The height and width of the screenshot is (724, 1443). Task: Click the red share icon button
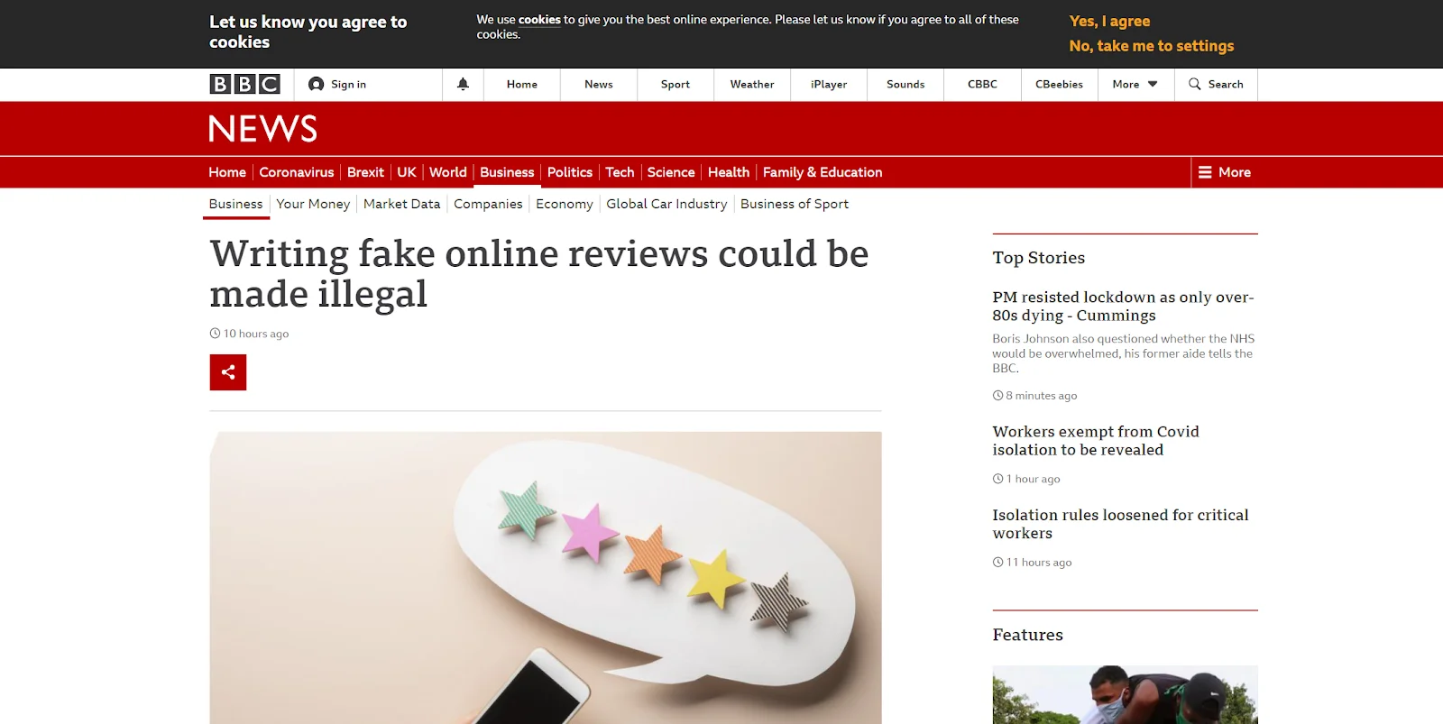228,371
